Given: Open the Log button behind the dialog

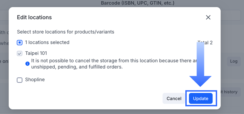Looking at the screenshot, I should point(234,61).
